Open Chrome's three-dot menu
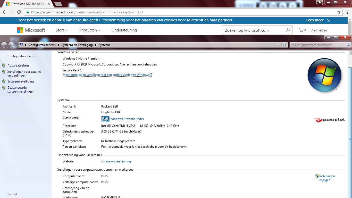352x198 pixels. 347,12
